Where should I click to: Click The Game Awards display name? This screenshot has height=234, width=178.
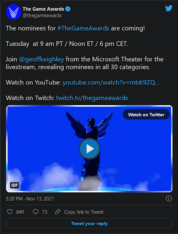coord(44,9)
